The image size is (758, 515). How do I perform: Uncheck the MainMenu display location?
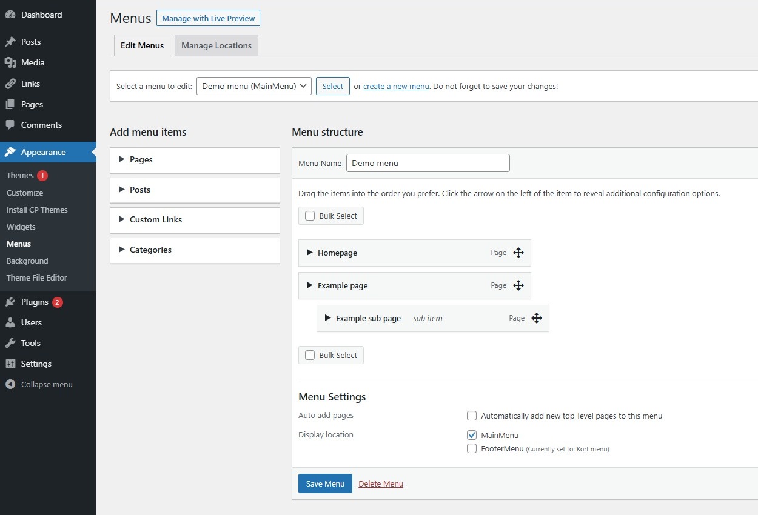click(472, 435)
